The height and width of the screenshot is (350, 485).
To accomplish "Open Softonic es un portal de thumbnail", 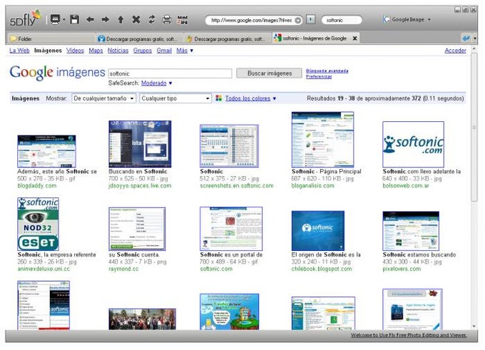I will 231,229.
